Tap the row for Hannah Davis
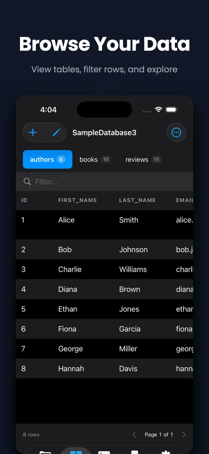 104,368
